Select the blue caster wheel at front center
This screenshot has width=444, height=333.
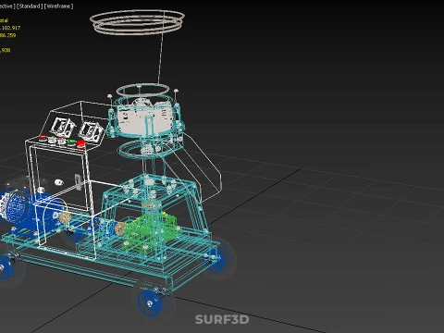point(151,303)
